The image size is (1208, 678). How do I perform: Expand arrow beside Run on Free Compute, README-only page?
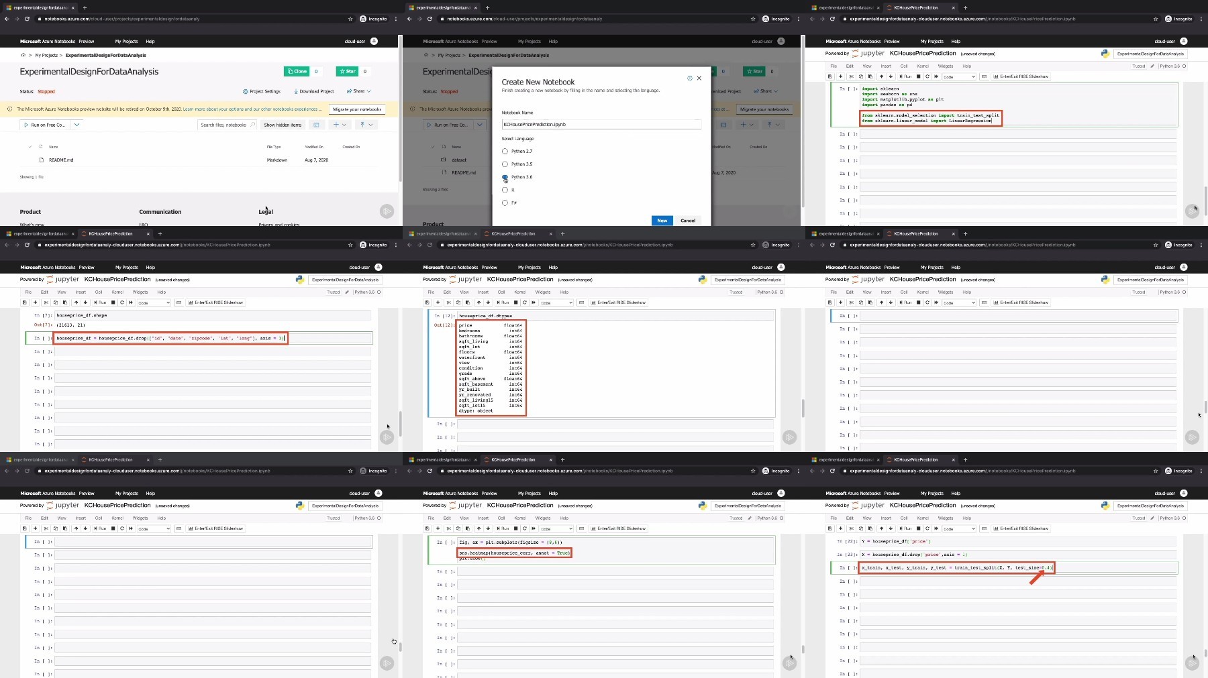tap(77, 125)
